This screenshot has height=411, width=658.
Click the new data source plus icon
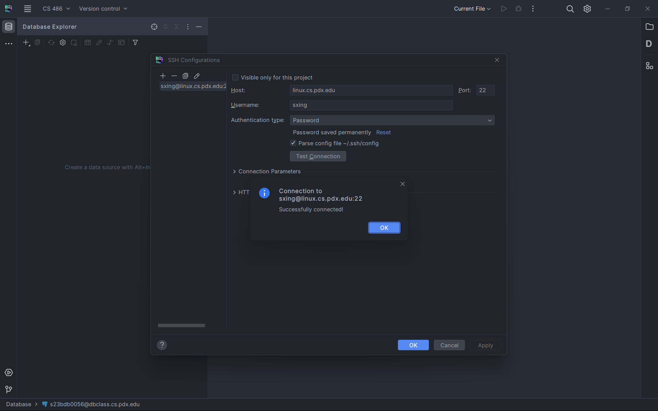click(x=26, y=42)
